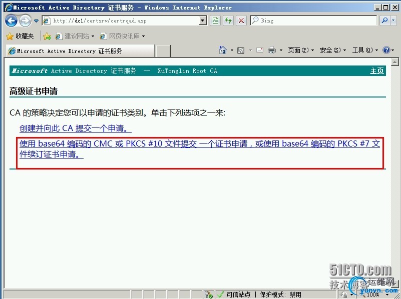This screenshot has width=401, height=299.
Task: Click the Compatibility View icon
Action: pos(215,20)
